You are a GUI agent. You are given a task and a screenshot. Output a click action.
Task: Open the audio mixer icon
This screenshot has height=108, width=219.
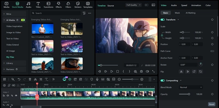pos(103,79)
